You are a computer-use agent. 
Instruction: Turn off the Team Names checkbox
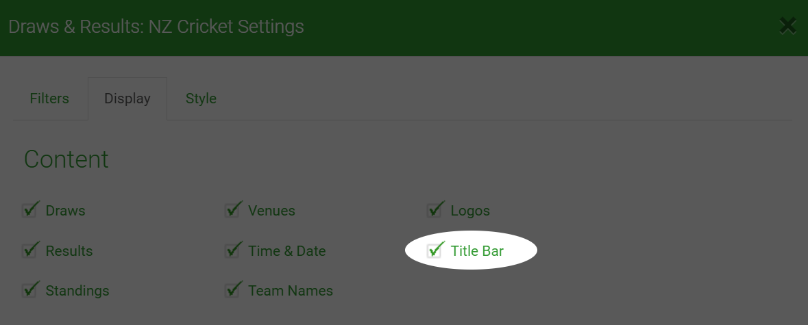point(232,291)
